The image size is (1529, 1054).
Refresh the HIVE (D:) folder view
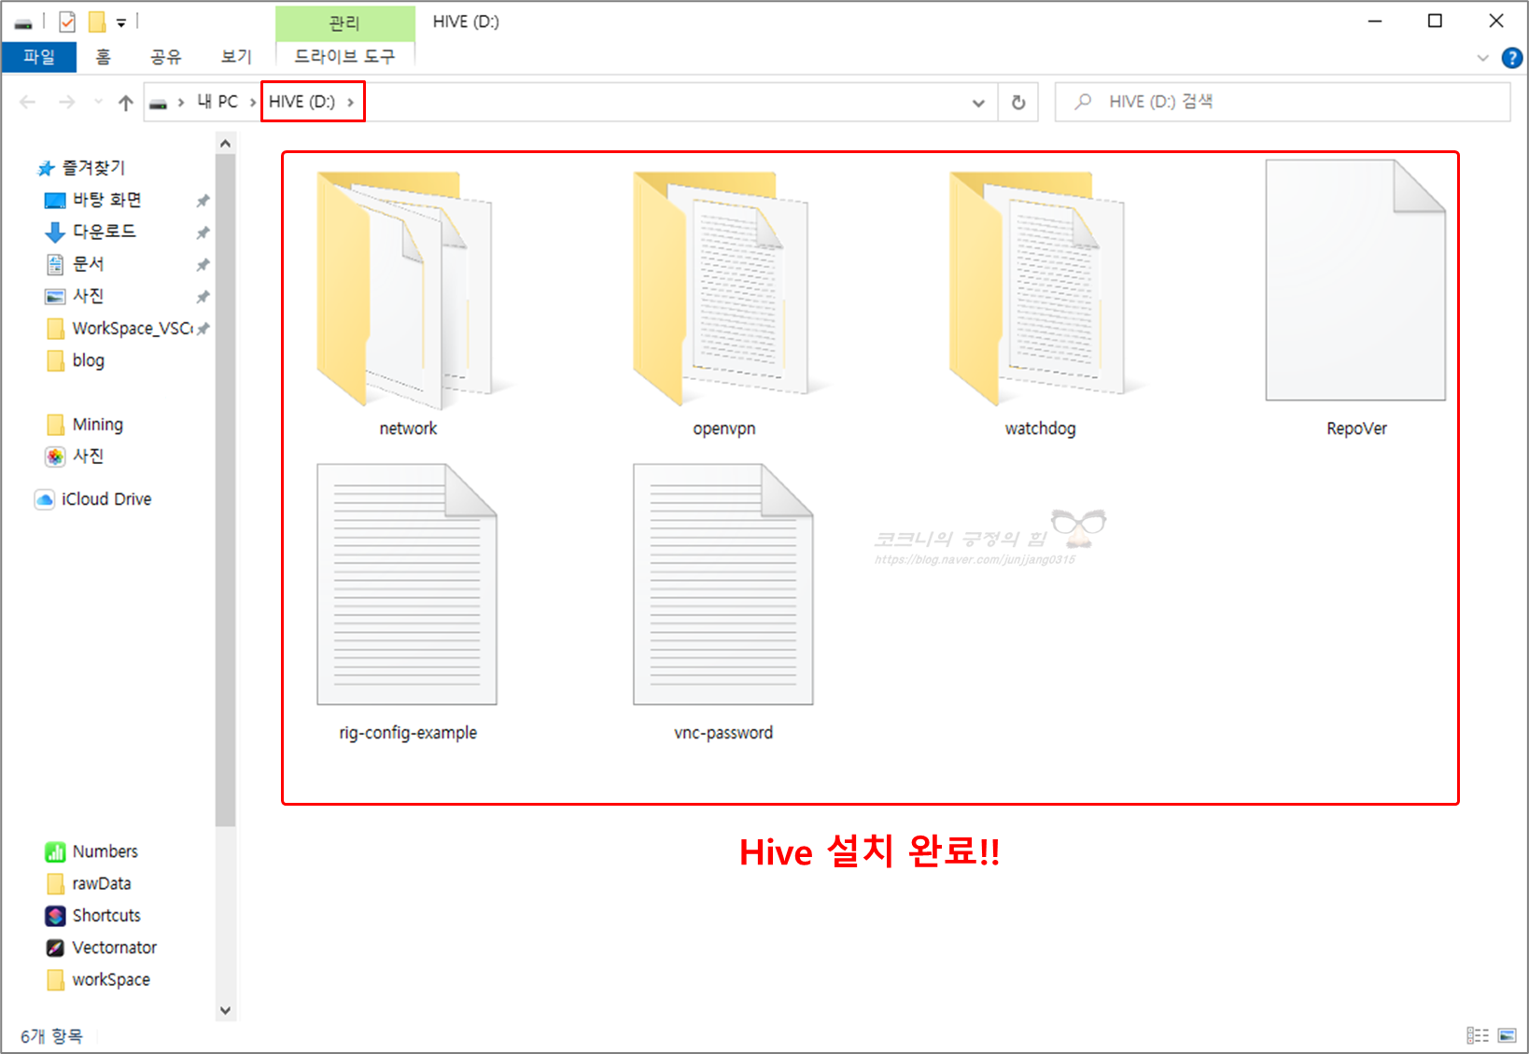(1018, 102)
